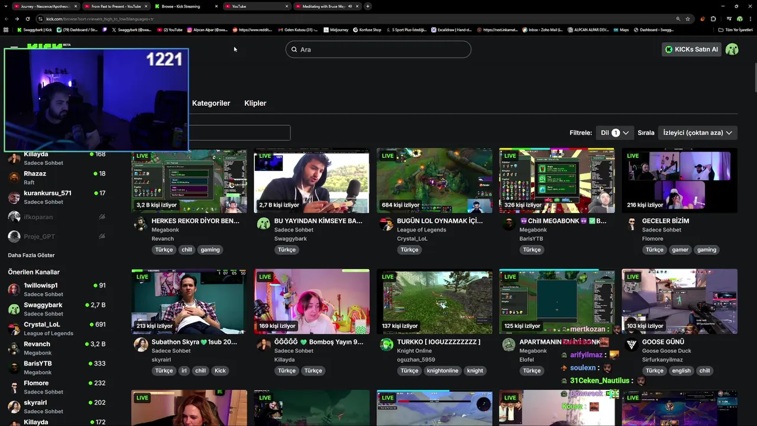Open Proje_GPT offline channel avatar
Image resolution: width=757 pixels, height=426 pixels.
14,236
